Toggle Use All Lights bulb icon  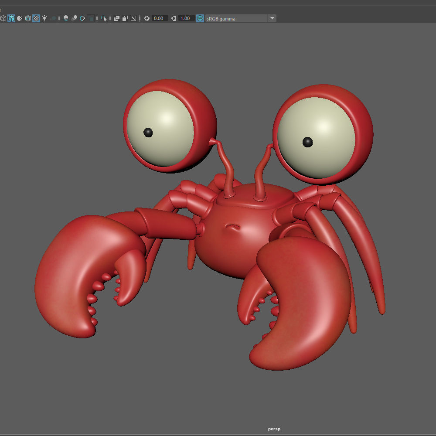pos(44,18)
